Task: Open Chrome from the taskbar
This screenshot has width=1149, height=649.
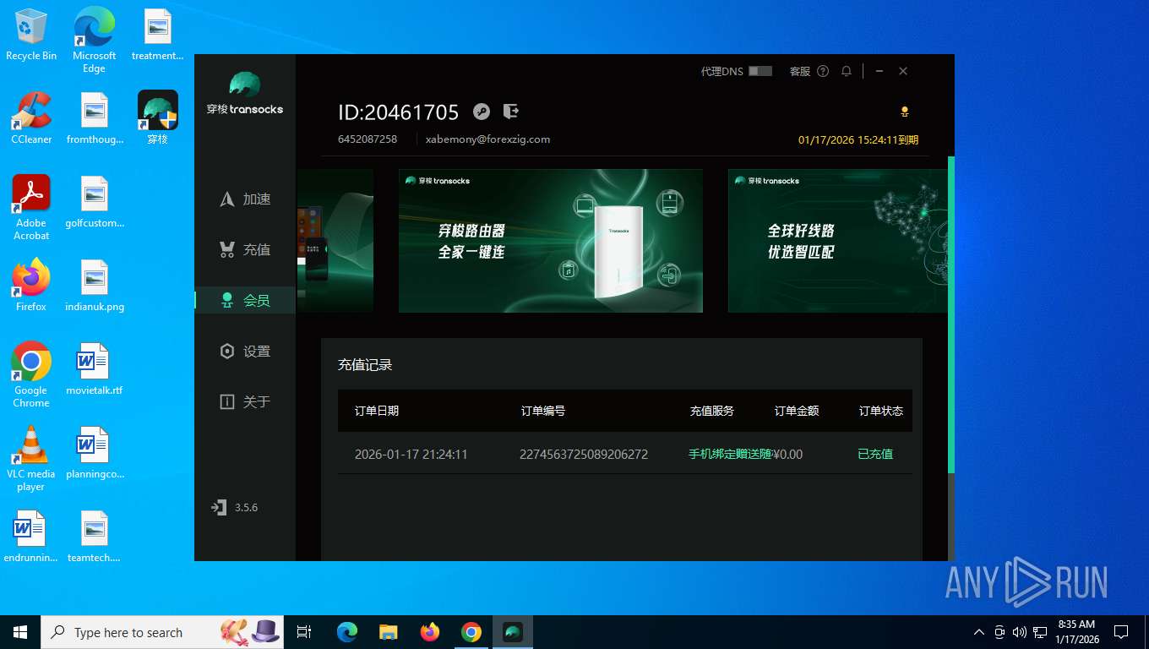Action: pyautogui.click(x=471, y=632)
